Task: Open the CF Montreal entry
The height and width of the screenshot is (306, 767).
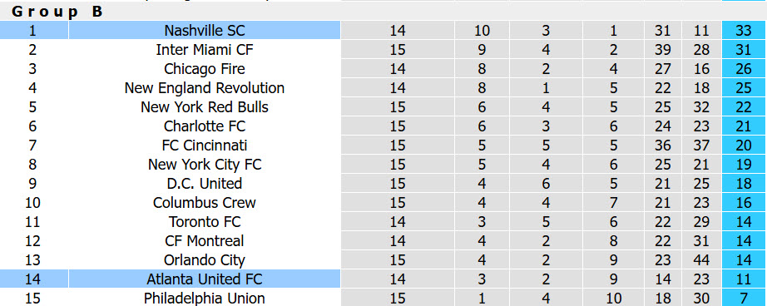Action: tap(205, 240)
